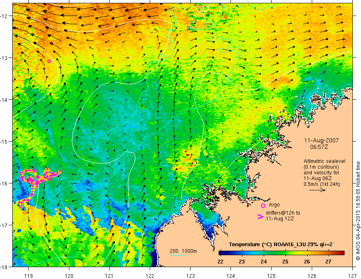Click the 'Temperature (°C) NOAA16_L3U 29% ql>=2' title
This screenshot has width=361, height=279.
[x=281, y=245]
